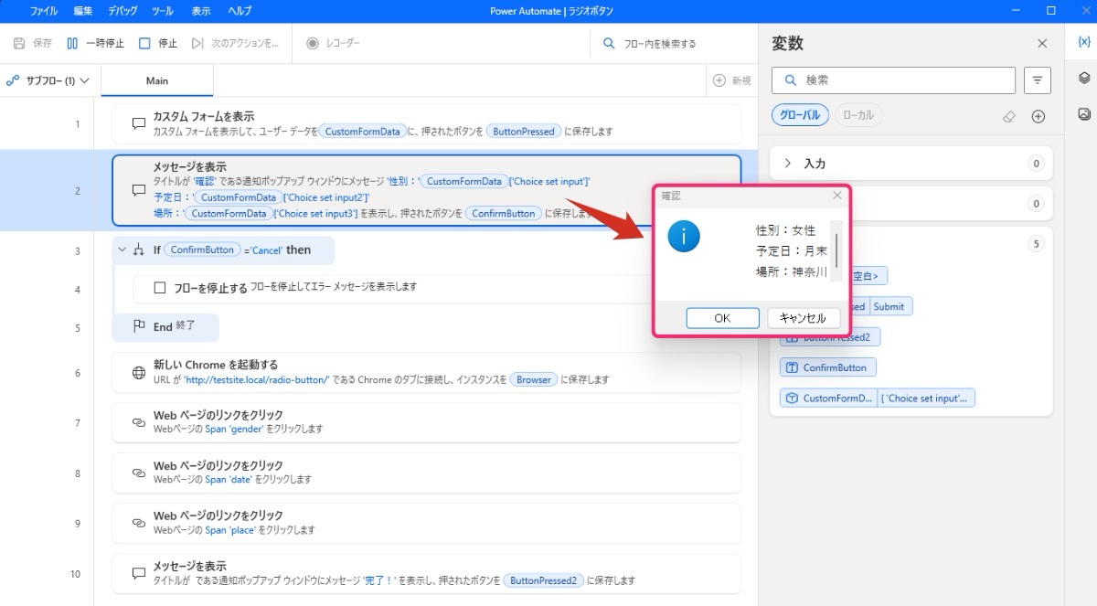The image size is (1097, 606).
Task: Select the ローカル scope pill
Action: pos(857,115)
